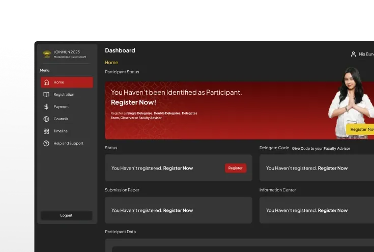
Task: Open the Registration menu item
Action: click(67, 95)
